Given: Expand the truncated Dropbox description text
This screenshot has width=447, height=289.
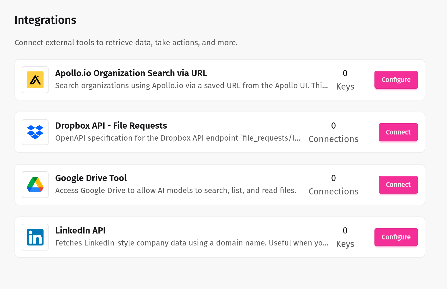Looking at the screenshot, I should pos(178,138).
